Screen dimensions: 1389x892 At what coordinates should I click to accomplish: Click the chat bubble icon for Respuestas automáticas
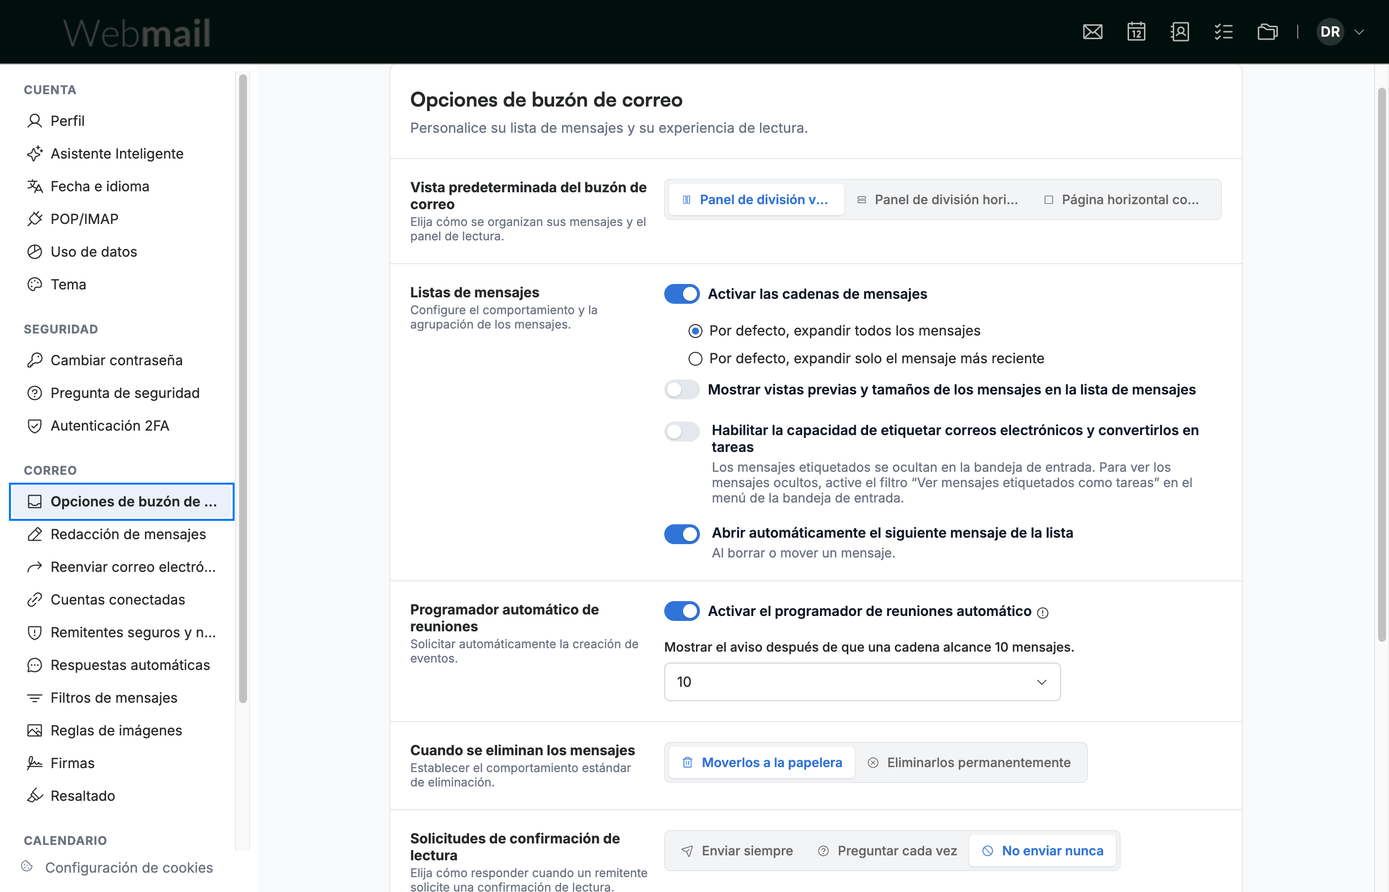coord(35,665)
